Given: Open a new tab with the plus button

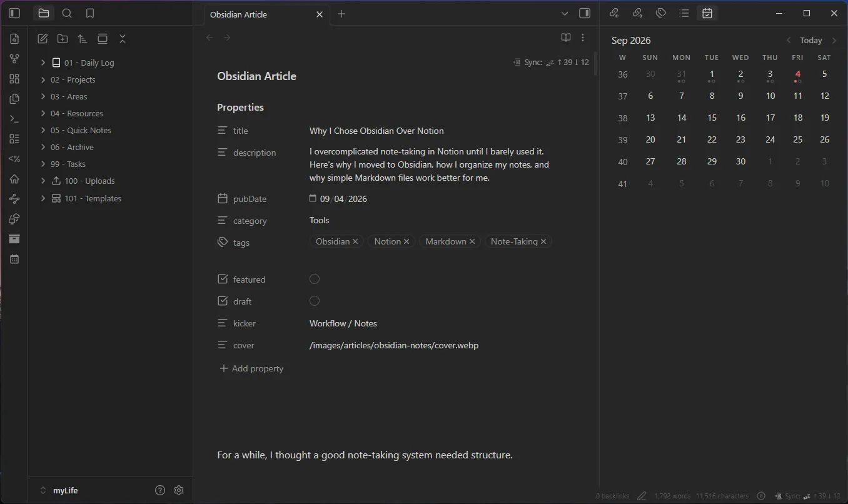Looking at the screenshot, I should pyautogui.click(x=341, y=14).
